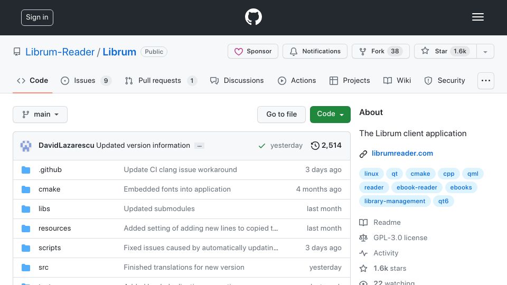Open the 2,514 commits history
Viewport: 507px width, 285px height.
[326, 146]
